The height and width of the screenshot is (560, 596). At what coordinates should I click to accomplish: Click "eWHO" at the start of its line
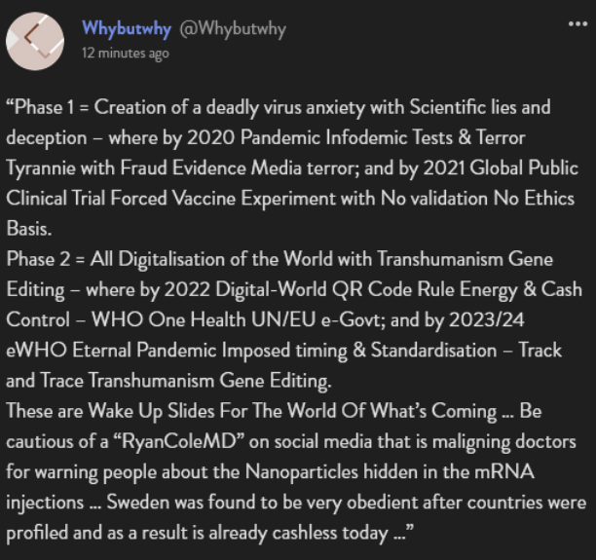[36, 351]
